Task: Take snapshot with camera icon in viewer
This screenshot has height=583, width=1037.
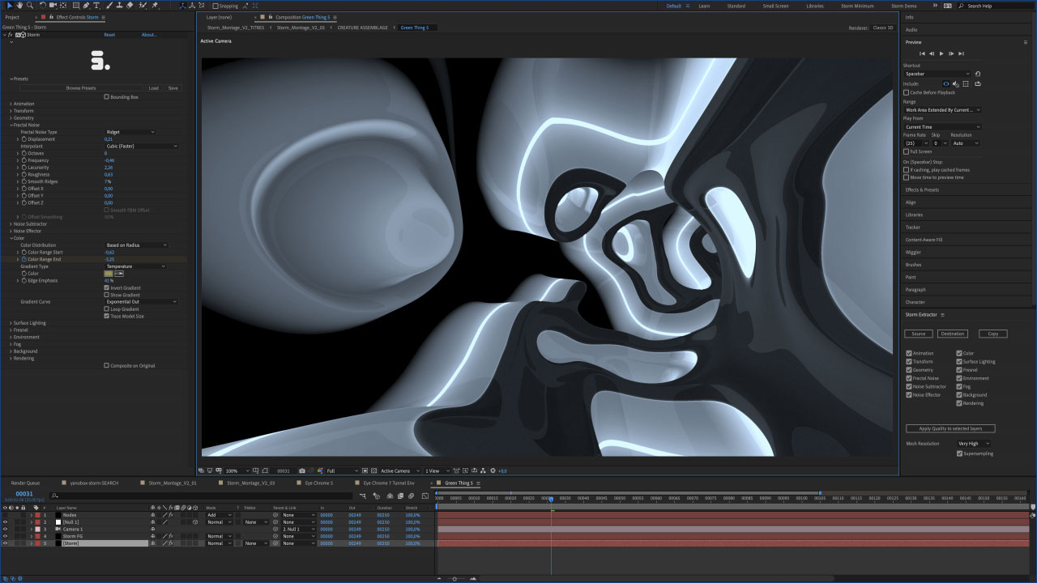Action: pyautogui.click(x=302, y=470)
